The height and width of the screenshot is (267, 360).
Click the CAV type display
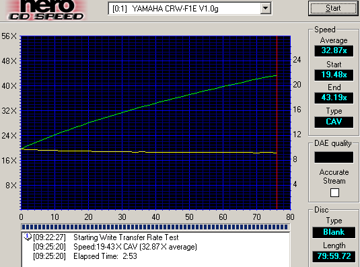point(334,122)
